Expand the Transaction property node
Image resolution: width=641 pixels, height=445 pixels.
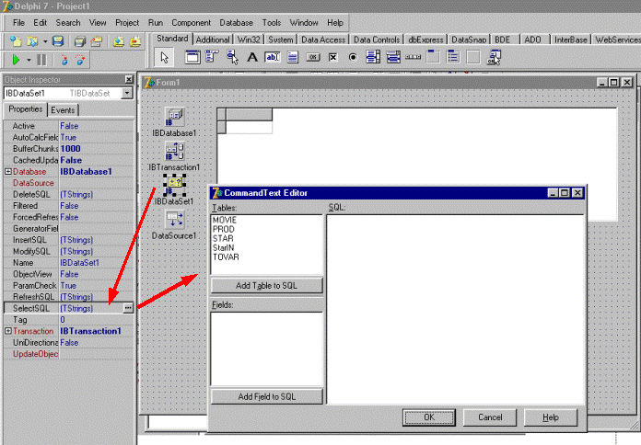(7, 331)
